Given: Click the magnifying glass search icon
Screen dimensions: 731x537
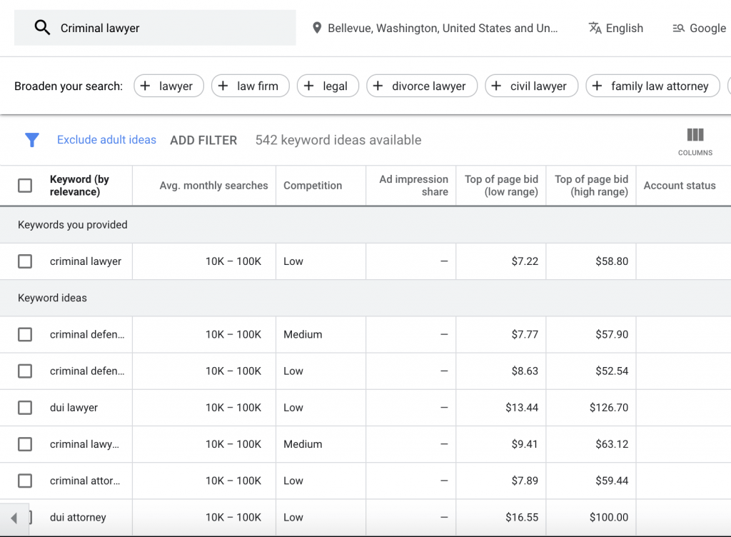Looking at the screenshot, I should (x=42, y=28).
